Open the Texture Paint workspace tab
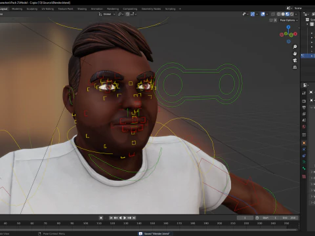 pyautogui.click(x=66, y=9)
